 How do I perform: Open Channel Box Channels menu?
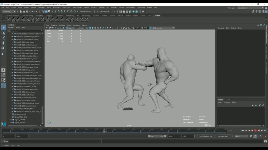[x=221, y=28]
